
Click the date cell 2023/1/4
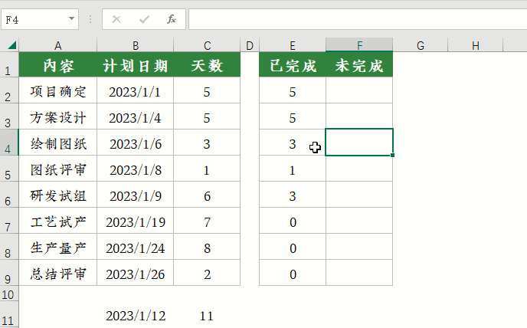coord(135,116)
